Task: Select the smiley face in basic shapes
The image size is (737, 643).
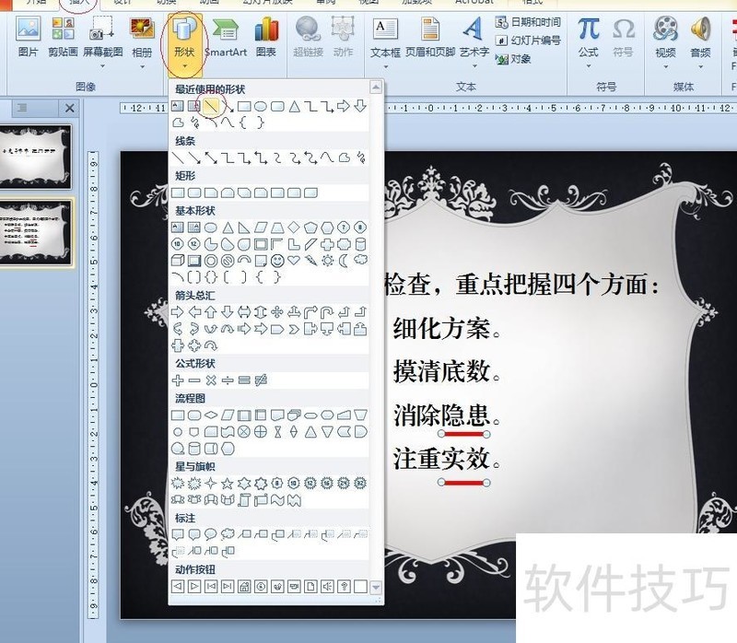Action: click(x=277, y=261)
